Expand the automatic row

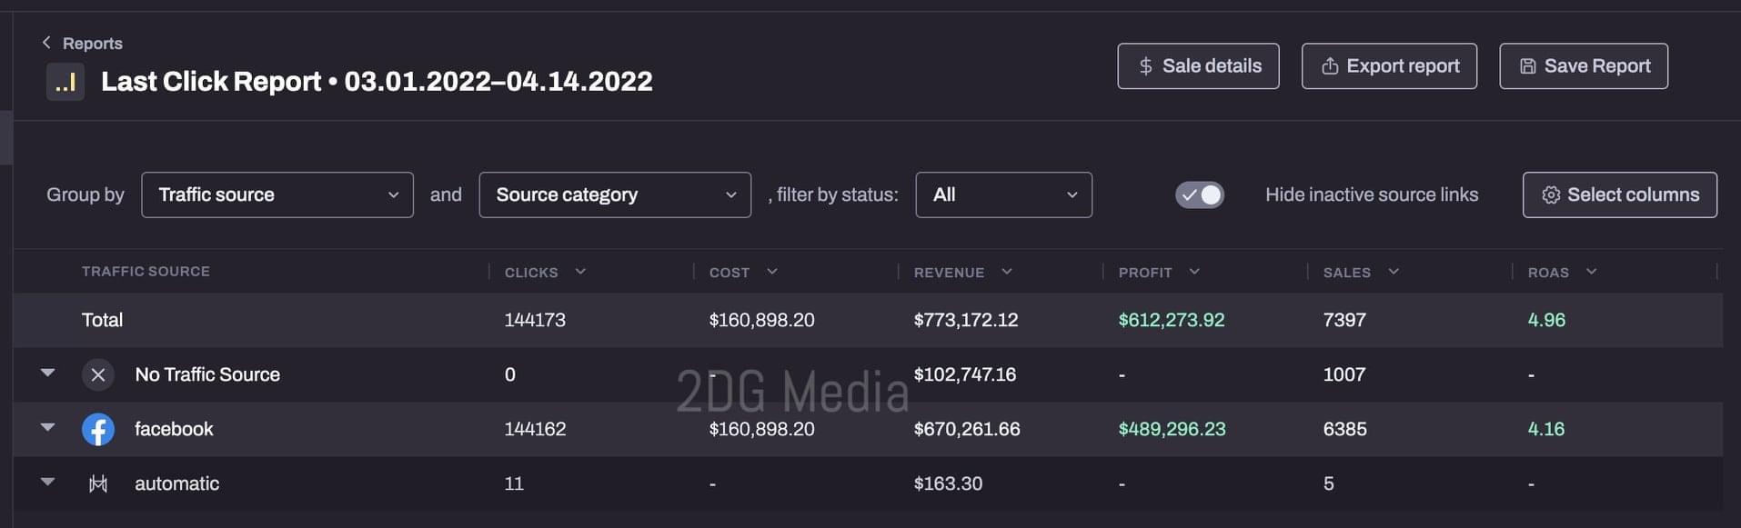click(48, 482)
